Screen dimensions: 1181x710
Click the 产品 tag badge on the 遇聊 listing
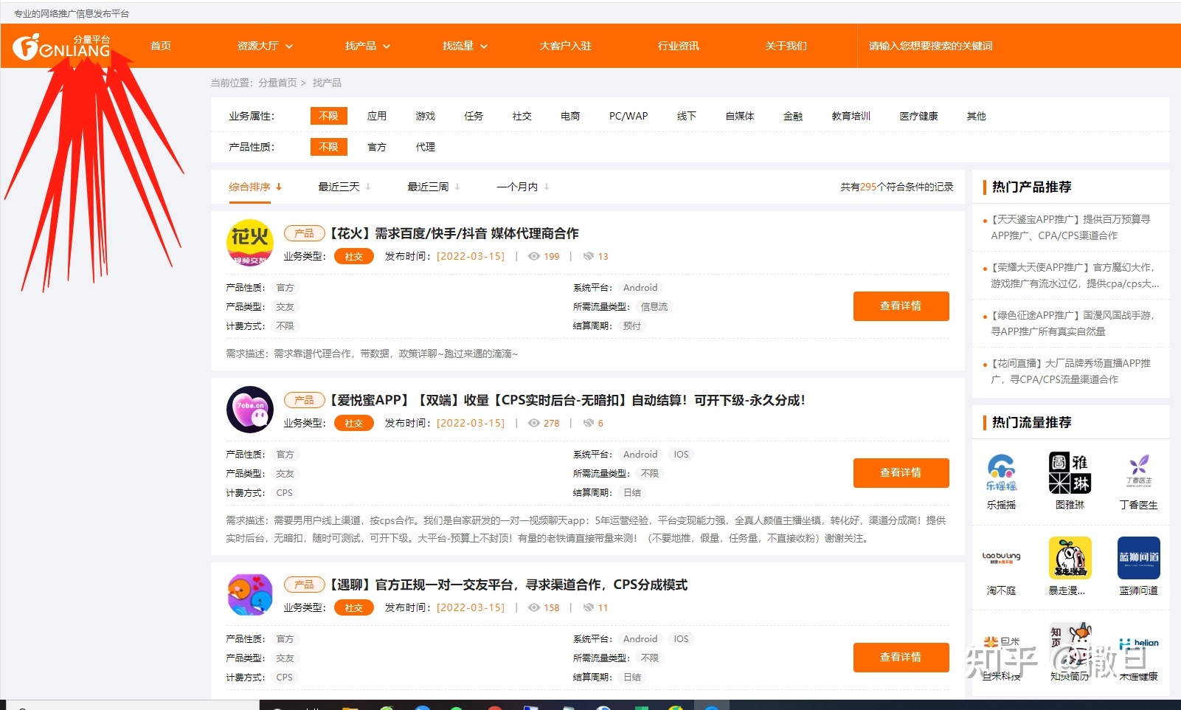[x=304, y=585]
